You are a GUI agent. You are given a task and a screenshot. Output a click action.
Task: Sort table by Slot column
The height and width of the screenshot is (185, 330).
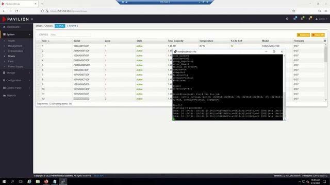(44, 41)
